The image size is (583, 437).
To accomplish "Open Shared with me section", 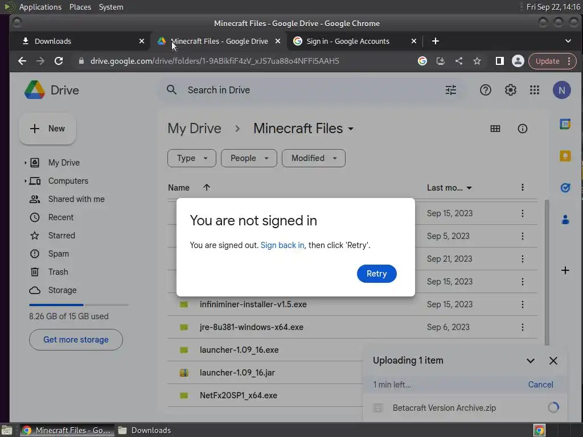I will pyautogui.click(x=76, y=199).
